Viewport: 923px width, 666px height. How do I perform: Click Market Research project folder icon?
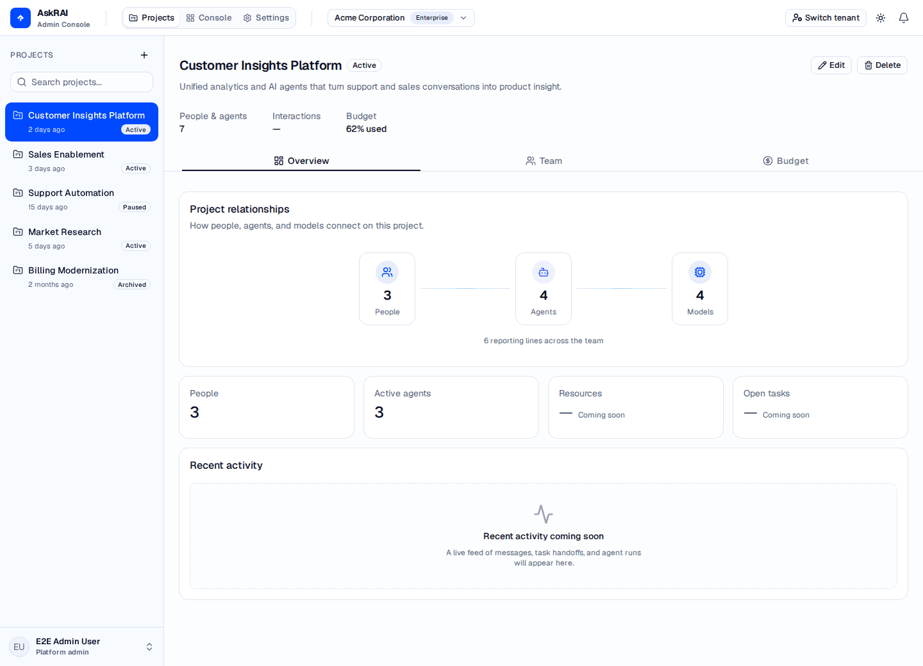pos(18,232)
